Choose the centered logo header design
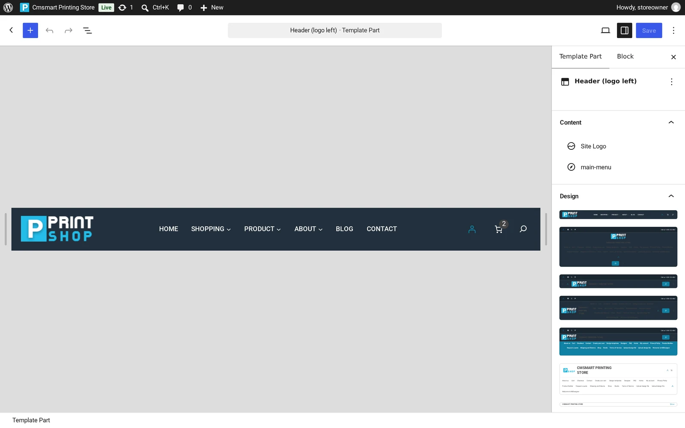The image size is (685, 428). pos(618,247)
